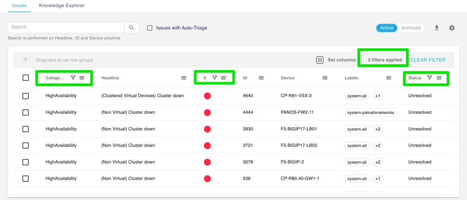Click the Set columns icon
The width and height of the screenshot is (467, 200).
pos(320,60)
